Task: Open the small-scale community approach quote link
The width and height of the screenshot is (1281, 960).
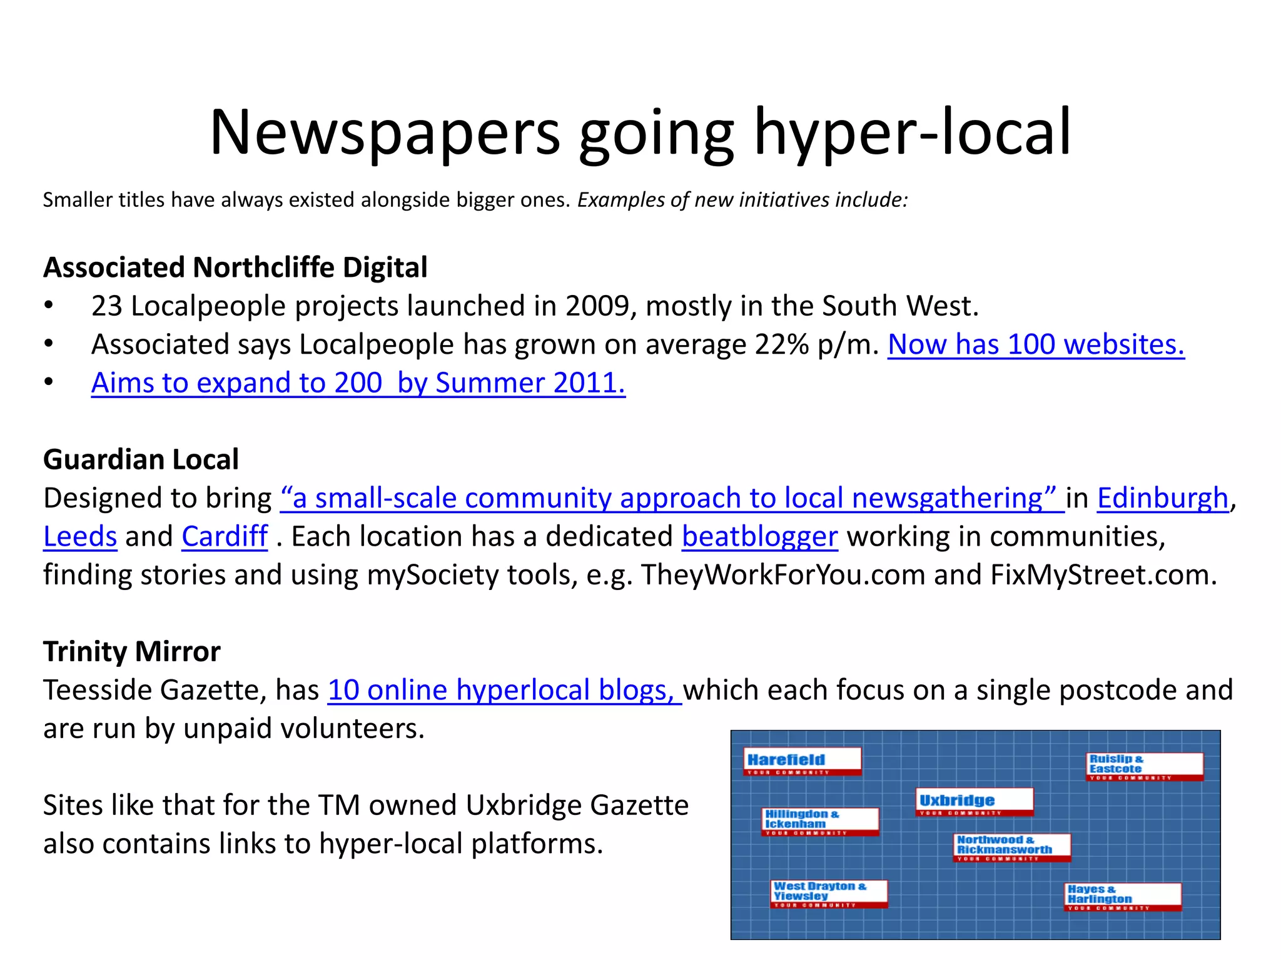Action: pos(672,498)
